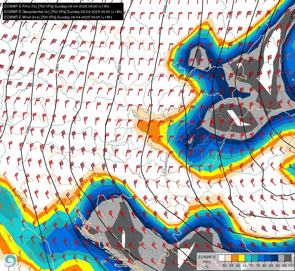Click the navy 85–90% legend swatch
This screenshot has height=271, width=295.
tap(275, 258)
